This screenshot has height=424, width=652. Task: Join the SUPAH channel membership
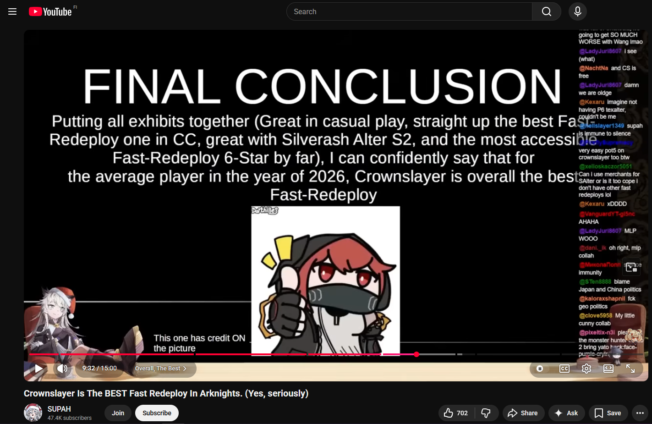point(118,413)
